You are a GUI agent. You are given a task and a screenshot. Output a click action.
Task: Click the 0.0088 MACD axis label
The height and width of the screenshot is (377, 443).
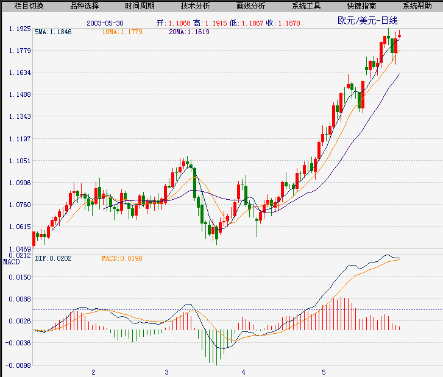click(19, 299)
